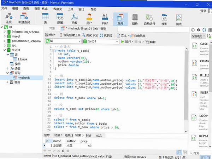Switch to the 剖析 profile tab
The image size is (212, 159).
89,136
